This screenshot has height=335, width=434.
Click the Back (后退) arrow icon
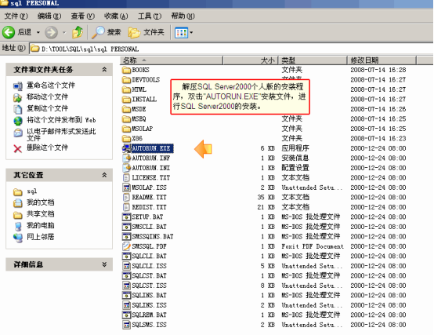click(9, 32)
